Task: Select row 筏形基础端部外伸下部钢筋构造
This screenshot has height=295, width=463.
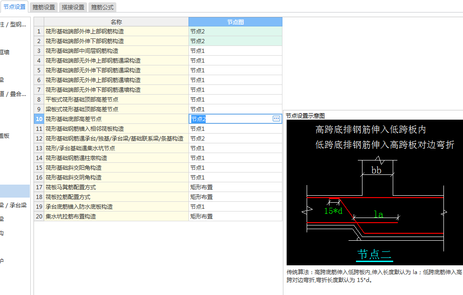Action: (x=116, y=41)
